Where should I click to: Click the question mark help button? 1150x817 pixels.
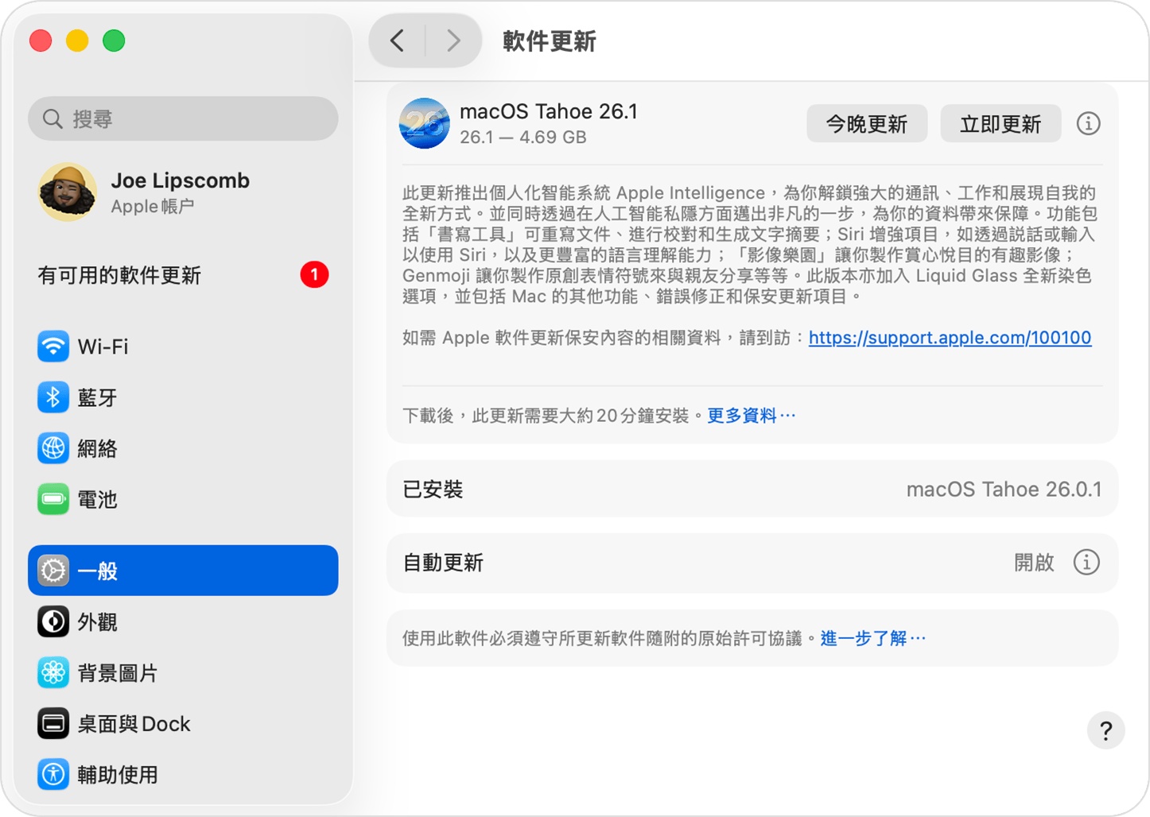(1105, 730)
